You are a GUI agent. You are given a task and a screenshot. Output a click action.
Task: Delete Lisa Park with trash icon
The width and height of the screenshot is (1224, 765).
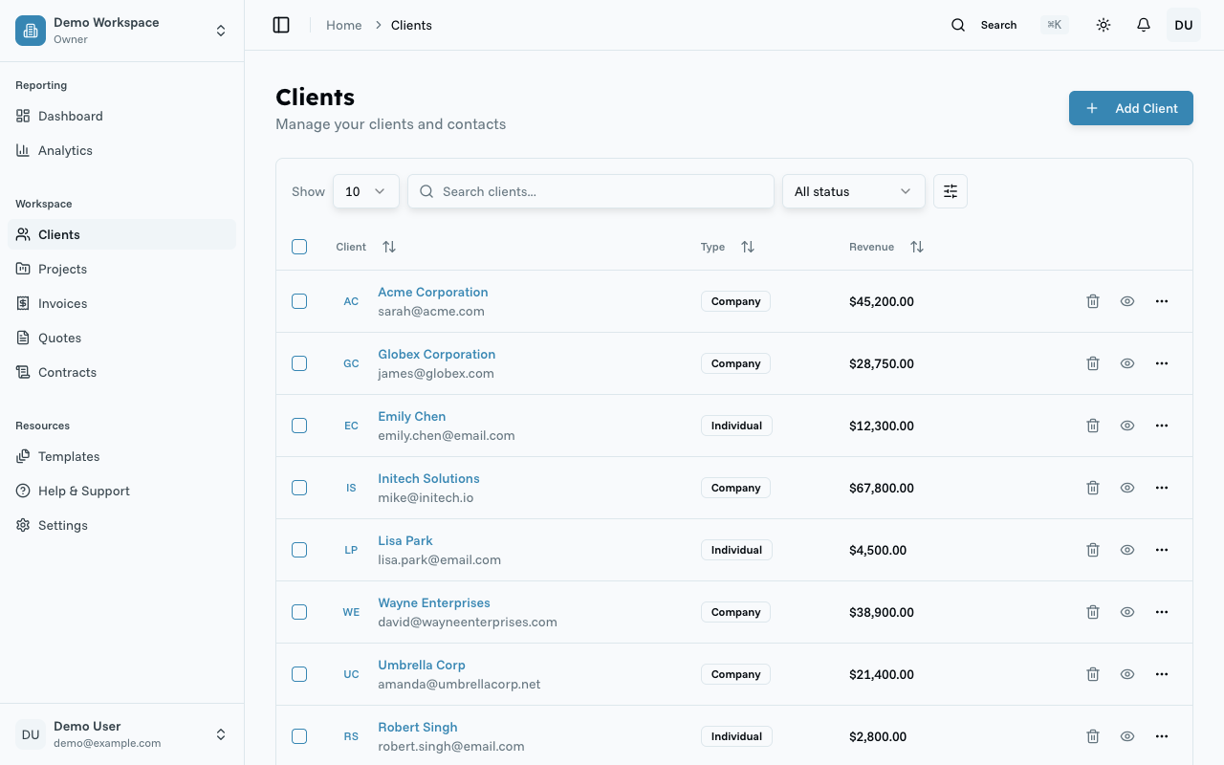pos(1093,550)
